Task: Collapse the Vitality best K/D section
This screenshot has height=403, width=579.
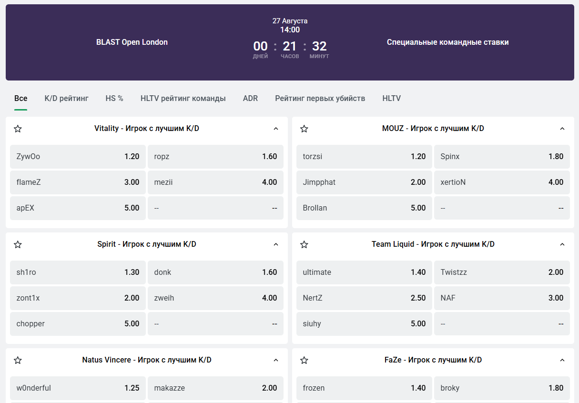Action: tap(275, 129)
